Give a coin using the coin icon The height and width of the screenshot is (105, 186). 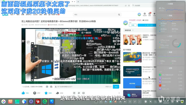(35, 93)
